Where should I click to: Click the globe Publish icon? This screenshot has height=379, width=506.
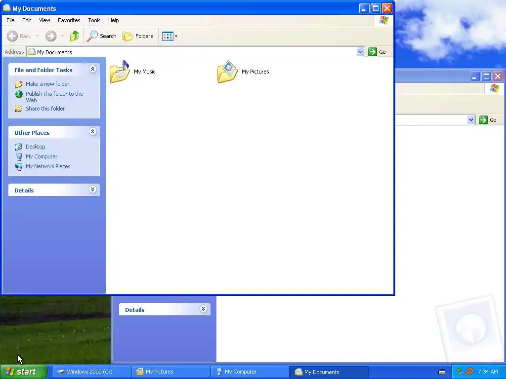pyautogui.click(x=19, y=94)
